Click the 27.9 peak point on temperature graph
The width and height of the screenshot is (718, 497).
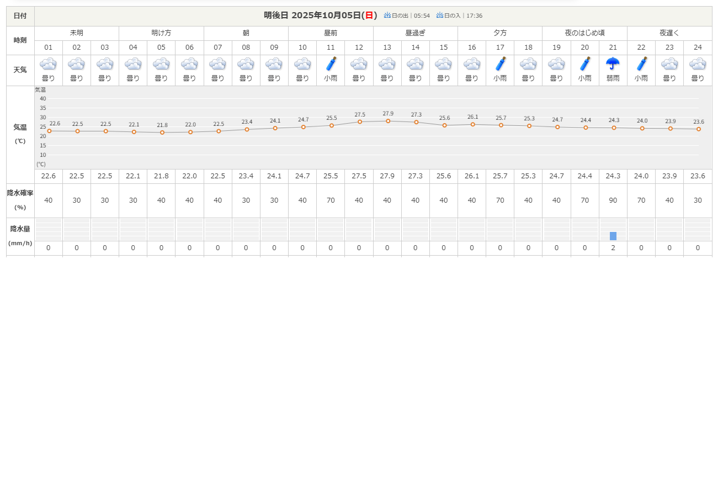click(388, 121)
